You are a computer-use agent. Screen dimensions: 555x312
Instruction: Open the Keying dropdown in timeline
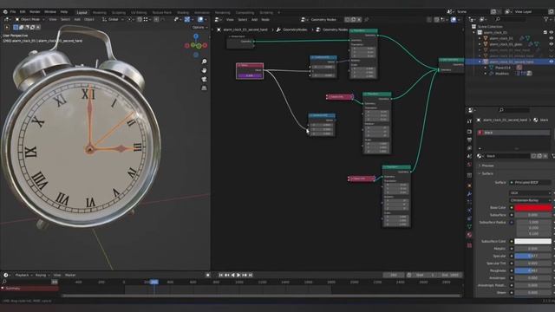(x=42, y=275)
